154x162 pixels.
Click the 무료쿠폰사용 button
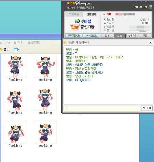pos(74,36)
